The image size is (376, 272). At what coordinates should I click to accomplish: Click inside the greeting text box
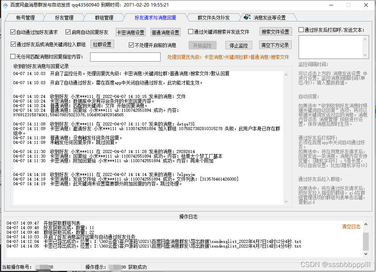(x=331, y=47)
